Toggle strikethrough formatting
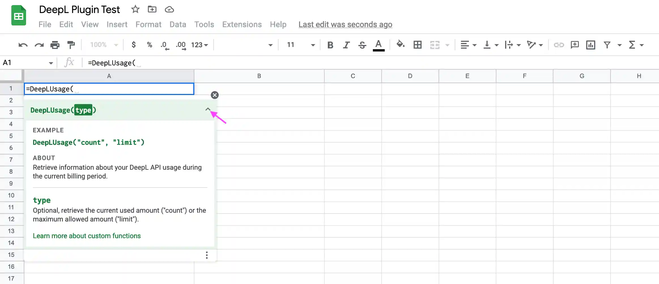This screenshot has height=284, width=659. [x=362, y=45]
